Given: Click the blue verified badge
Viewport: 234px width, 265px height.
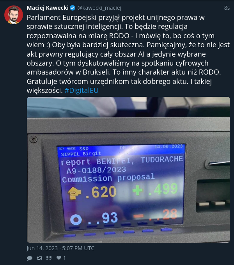Looking at the screenshot, I should point(73,8).
